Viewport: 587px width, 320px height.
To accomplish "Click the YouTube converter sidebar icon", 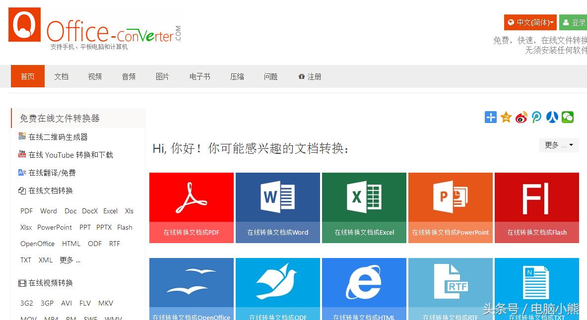I will click(x=22, y=155).
